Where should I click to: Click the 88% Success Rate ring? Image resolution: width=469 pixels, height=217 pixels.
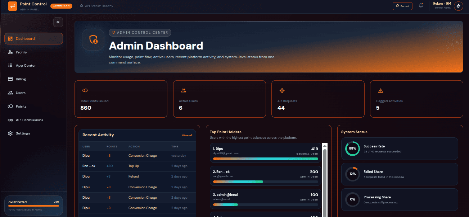click(352, 148)
